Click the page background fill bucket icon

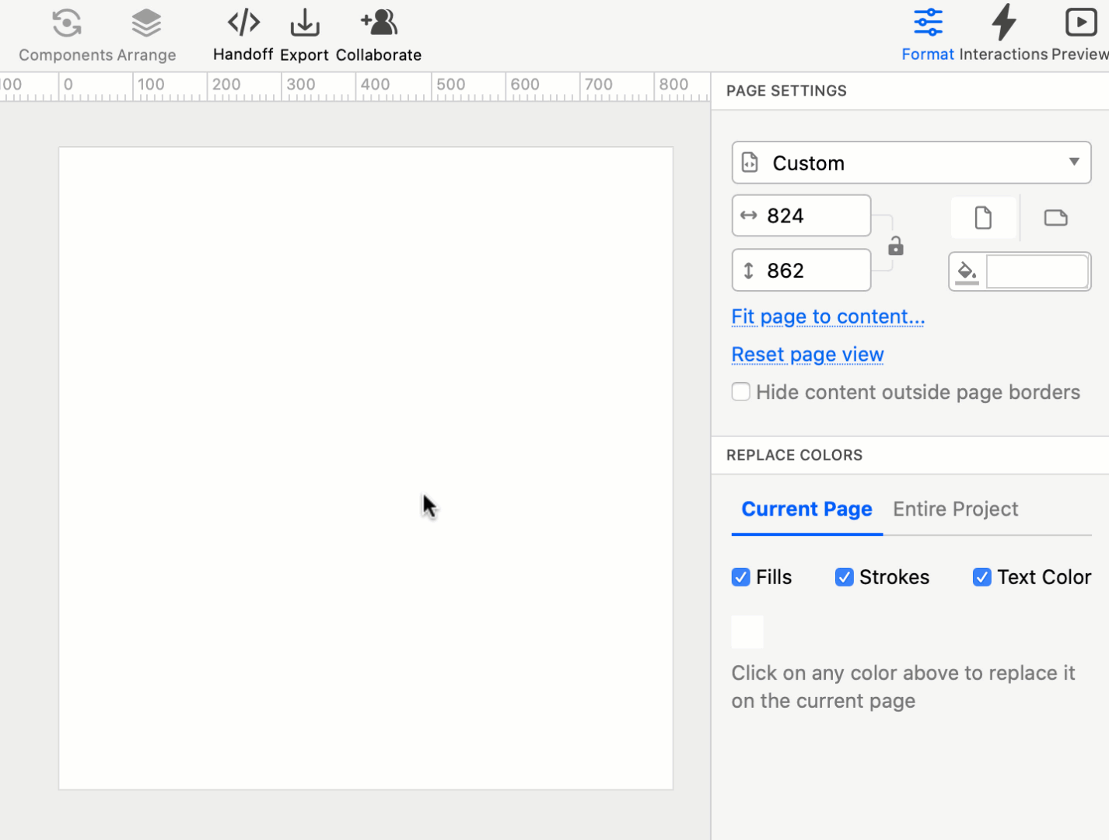click(967, 271)
